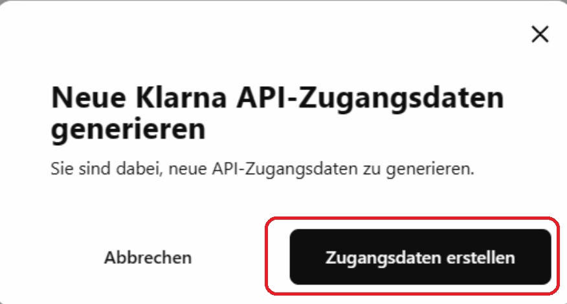Click the word erstellen on the dark button
The image size is (567, 304).
[x=480, y=257]
